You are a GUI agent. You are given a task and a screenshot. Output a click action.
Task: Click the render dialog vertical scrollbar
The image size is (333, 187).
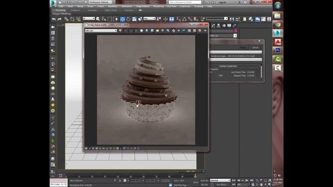(x=261, y=72)
